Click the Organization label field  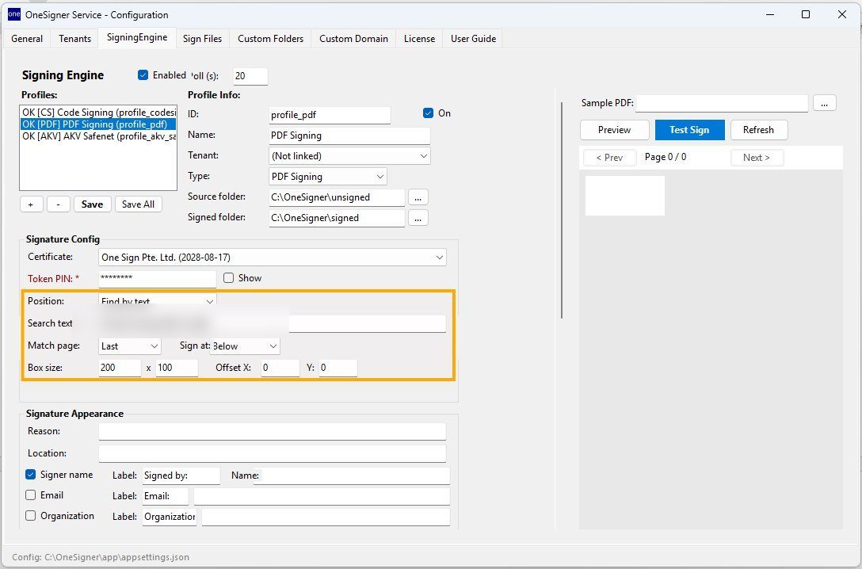[x=170, y=517]
